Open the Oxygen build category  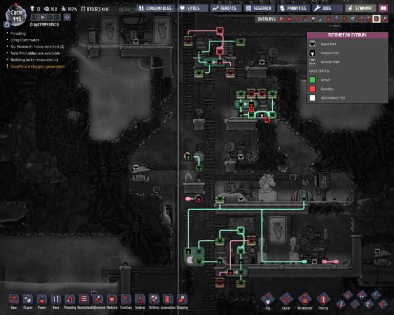[28, 301]
